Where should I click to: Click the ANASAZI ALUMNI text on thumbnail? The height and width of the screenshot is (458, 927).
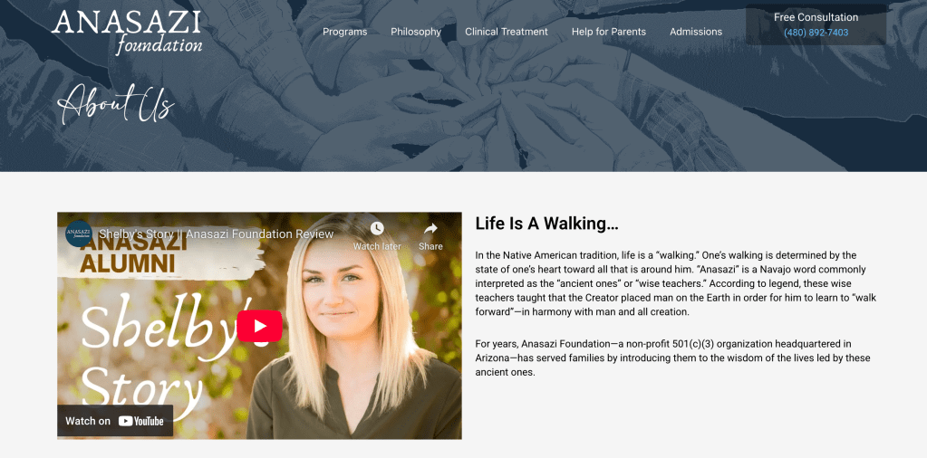tap(135, 253)
